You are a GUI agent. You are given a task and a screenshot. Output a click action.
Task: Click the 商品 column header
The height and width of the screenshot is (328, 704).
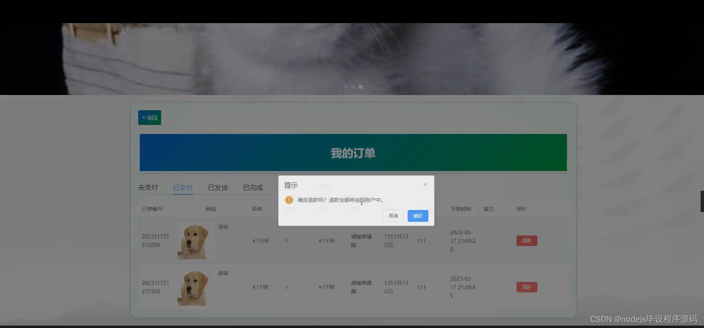click(x=211, y=209)
